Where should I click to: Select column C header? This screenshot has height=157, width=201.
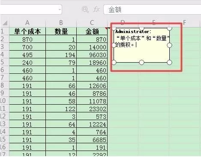point(92,23)
